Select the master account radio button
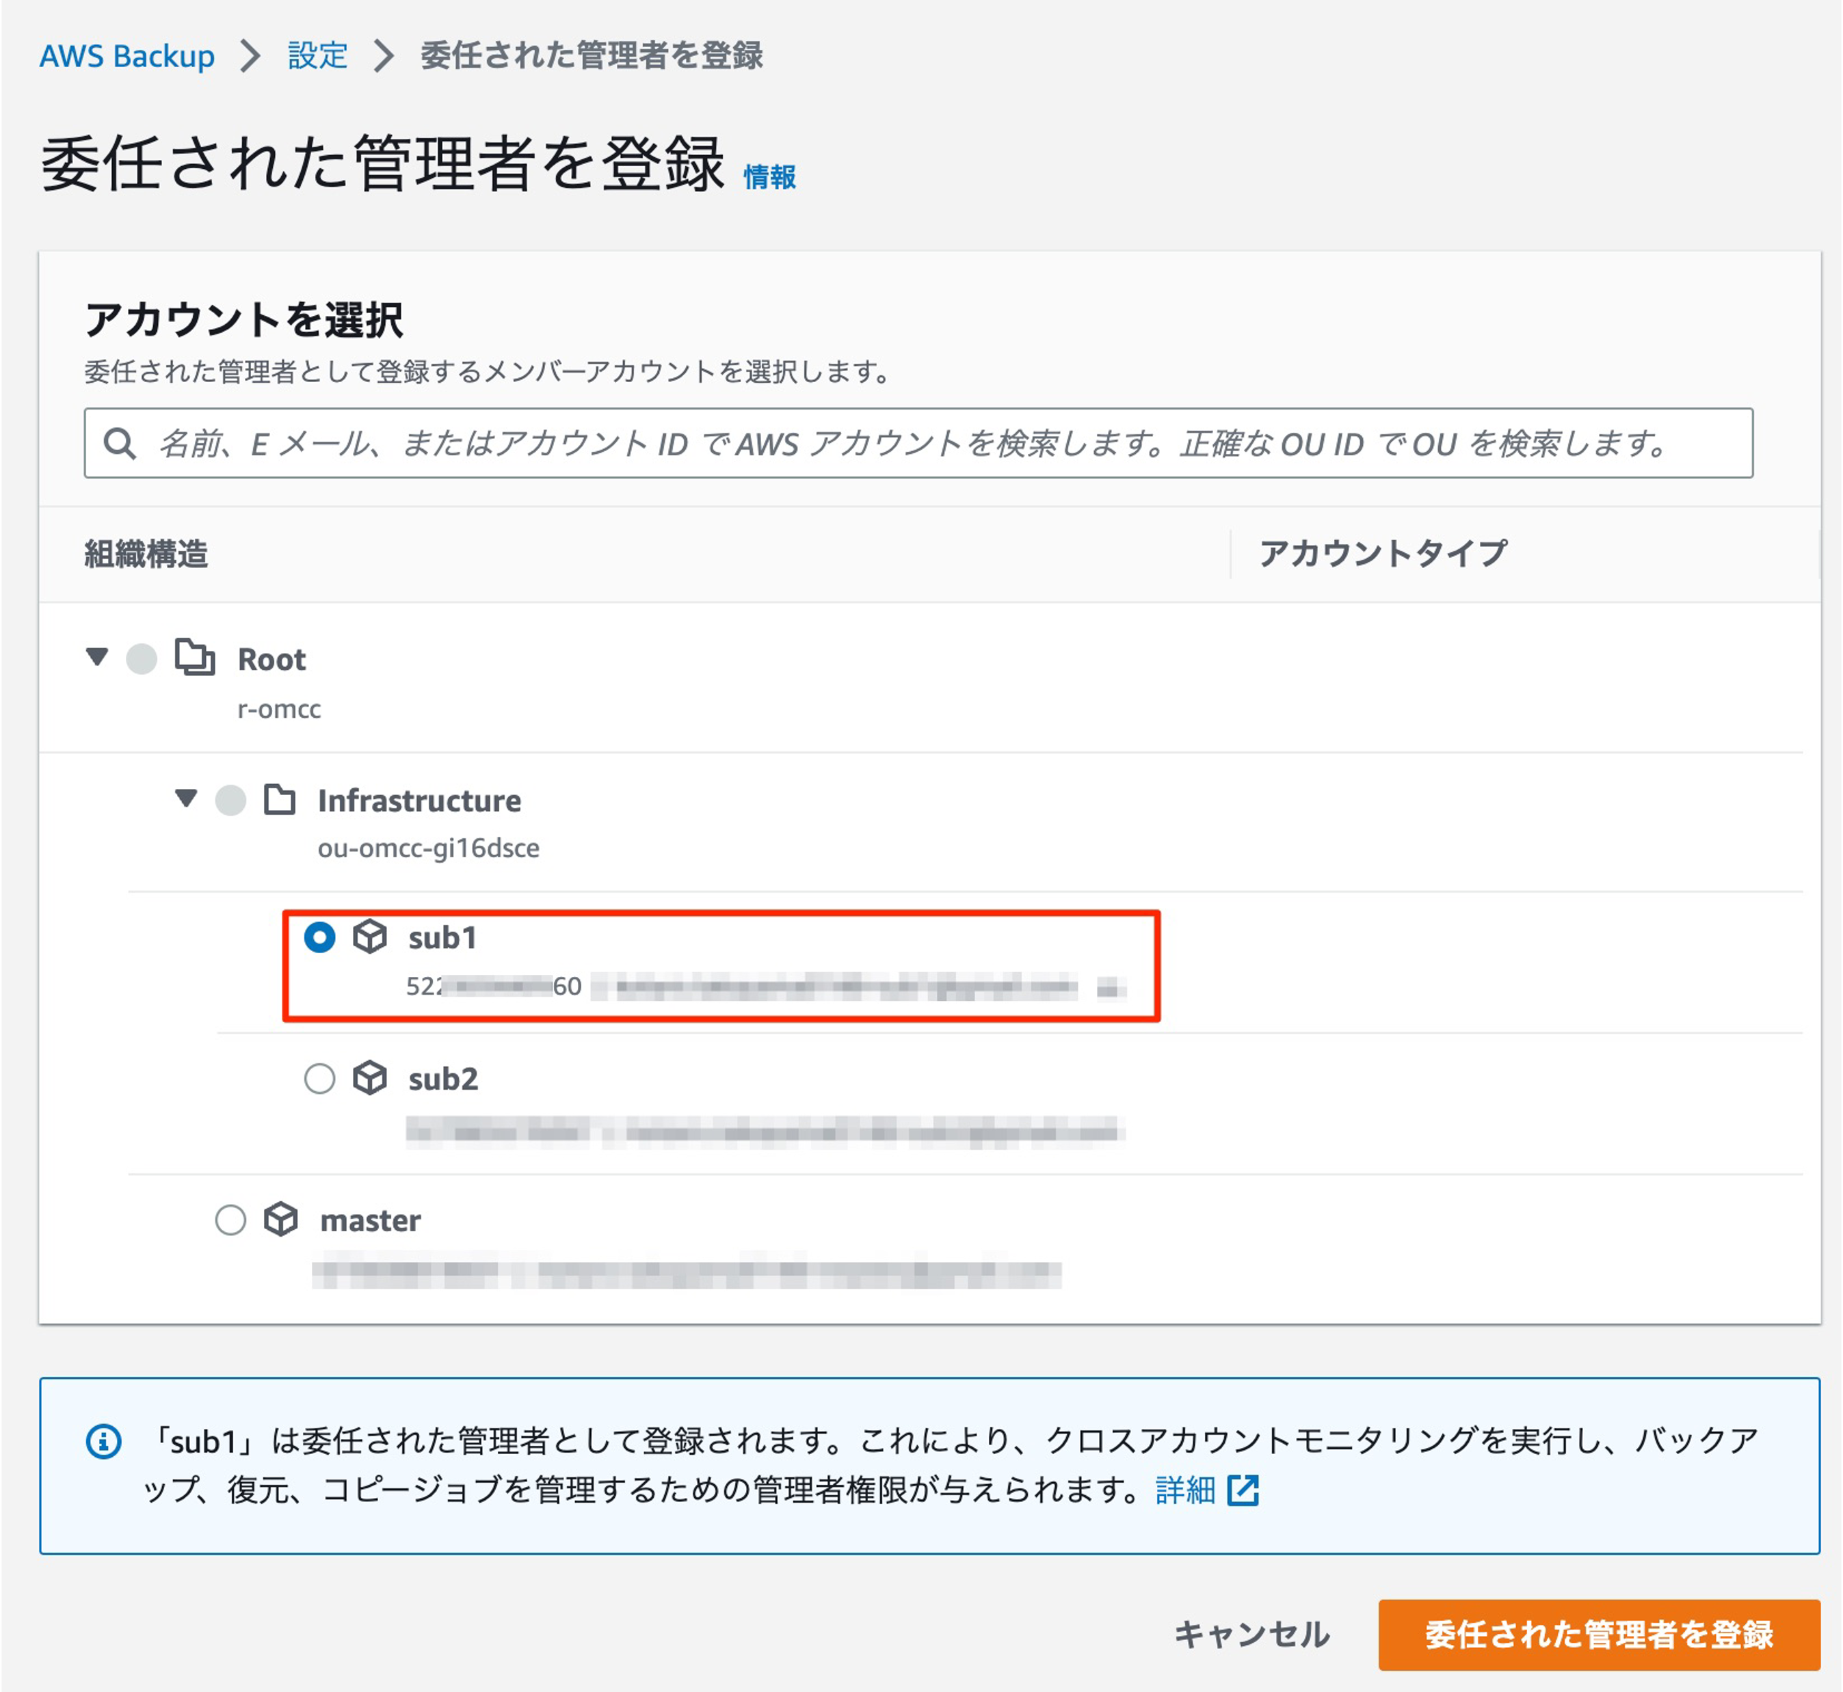The height and width of the screenshot is (1692, 1843). [x=230, y=1220]
